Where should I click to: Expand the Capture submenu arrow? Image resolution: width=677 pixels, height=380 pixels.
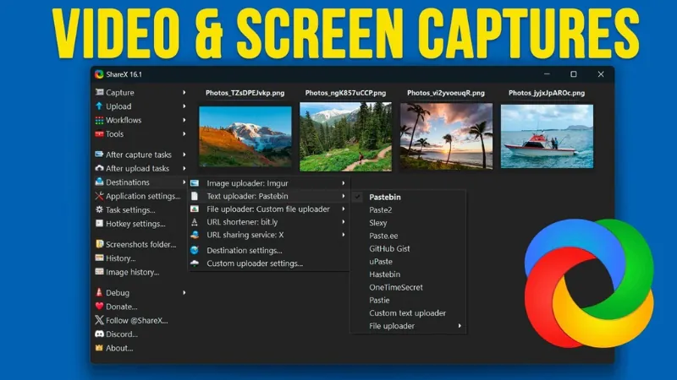click(x=184, y=92)
